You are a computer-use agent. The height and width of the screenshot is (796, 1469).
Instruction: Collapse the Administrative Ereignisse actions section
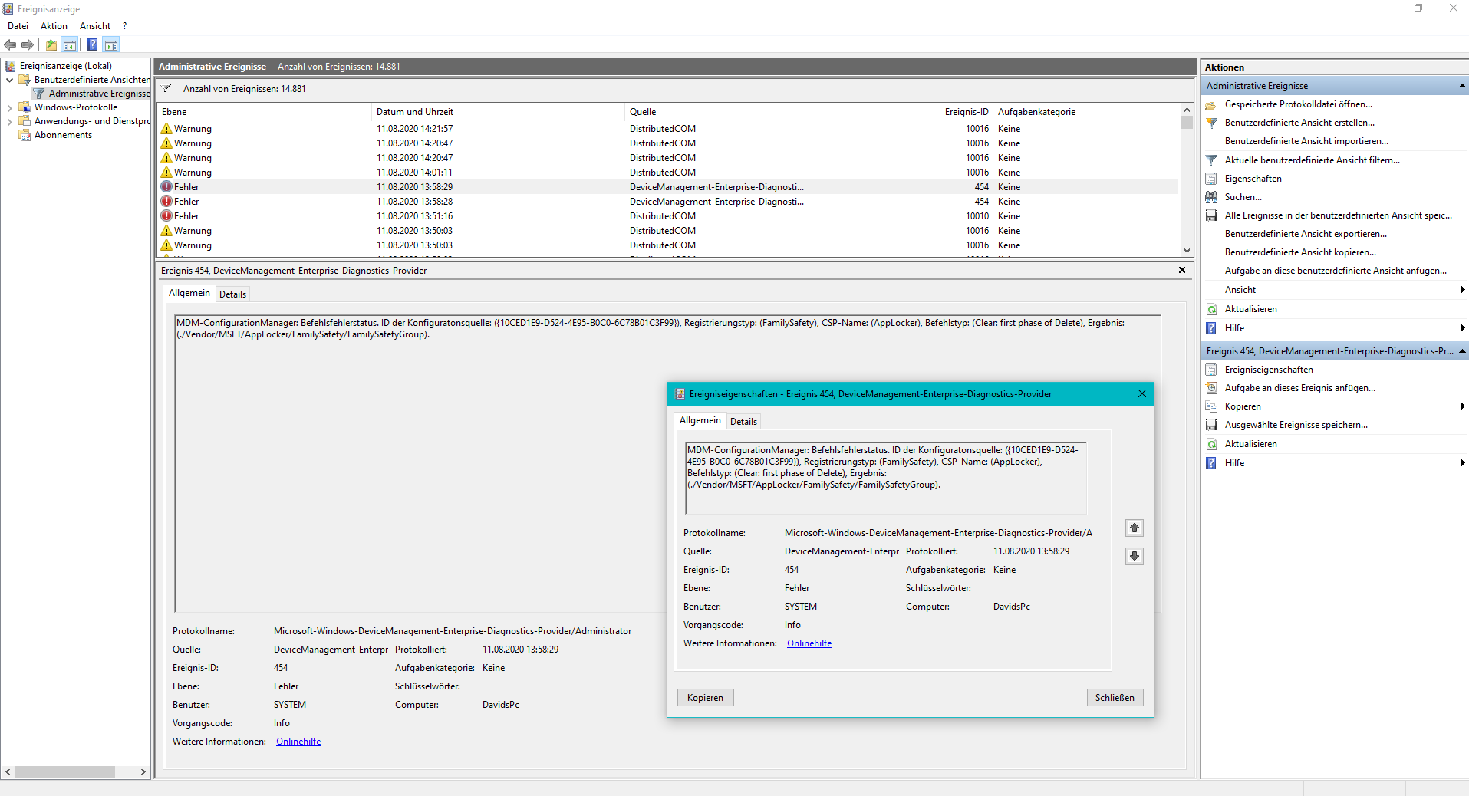(1461, 86)
